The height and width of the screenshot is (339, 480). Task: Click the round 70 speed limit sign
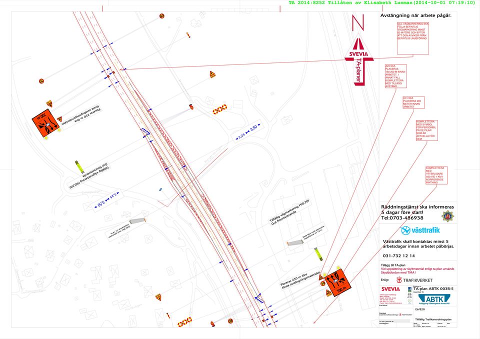click(x=322, y=283)
